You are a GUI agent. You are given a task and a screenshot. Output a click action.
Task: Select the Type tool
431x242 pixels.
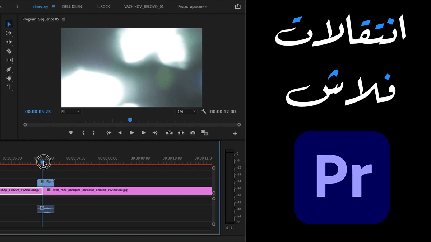click(9, 87)
